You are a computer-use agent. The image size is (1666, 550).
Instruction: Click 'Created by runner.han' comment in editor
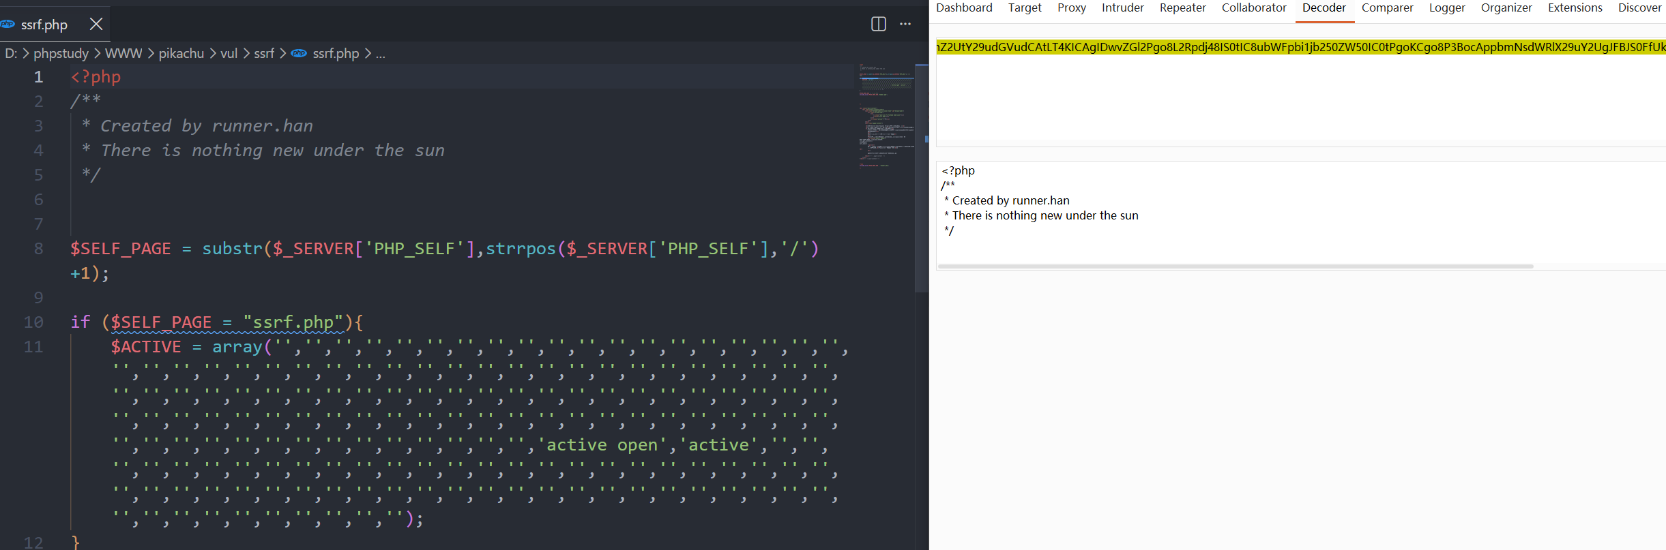pyautogui.click(x=207, y=126)
